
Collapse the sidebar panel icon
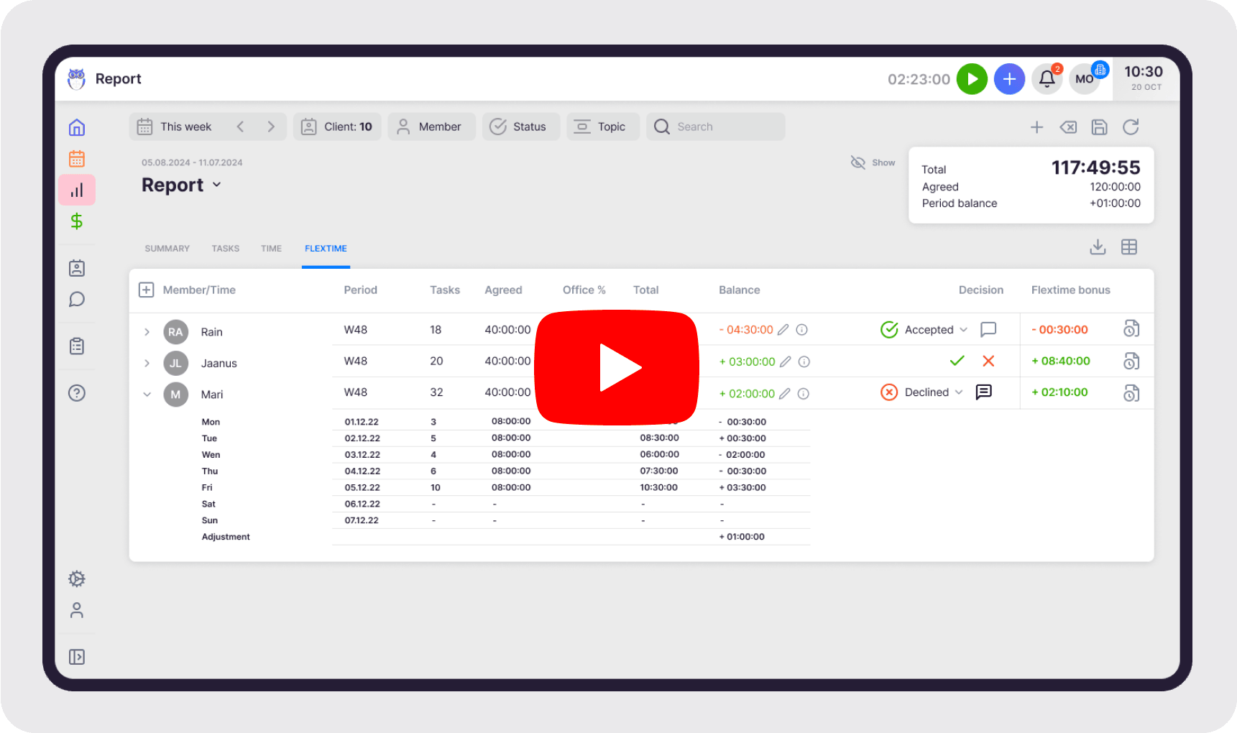point(77,657)
